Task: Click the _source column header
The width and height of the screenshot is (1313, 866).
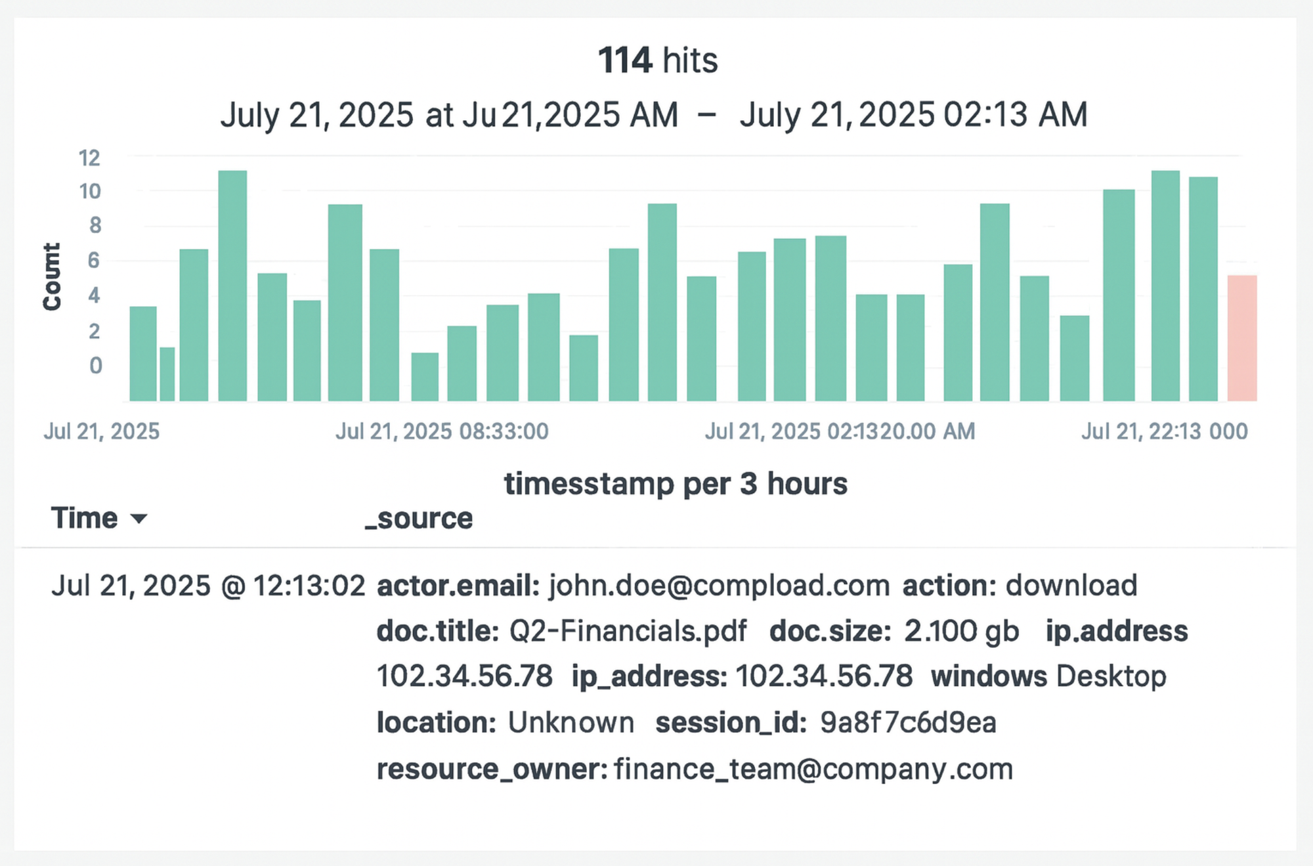Action: click(x=419, y=519)
